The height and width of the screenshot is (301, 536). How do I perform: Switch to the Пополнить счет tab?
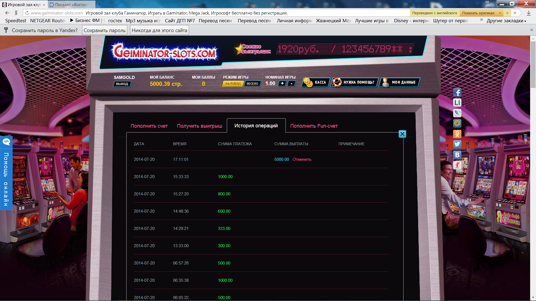(149, 126)
